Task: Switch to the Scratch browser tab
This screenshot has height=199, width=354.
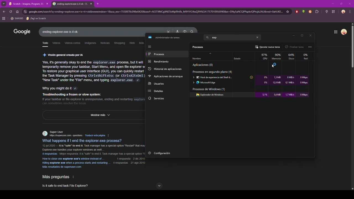Action: (x=27, y=4)
